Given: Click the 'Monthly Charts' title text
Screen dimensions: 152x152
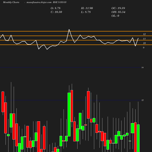Looking at the screenshot, I should 11,2.
